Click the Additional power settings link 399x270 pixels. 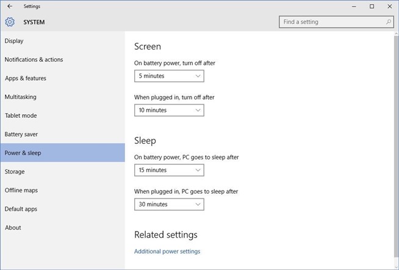pos(167,251)
